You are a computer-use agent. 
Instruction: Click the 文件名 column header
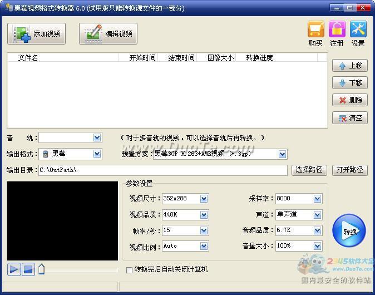coord(63,58)
